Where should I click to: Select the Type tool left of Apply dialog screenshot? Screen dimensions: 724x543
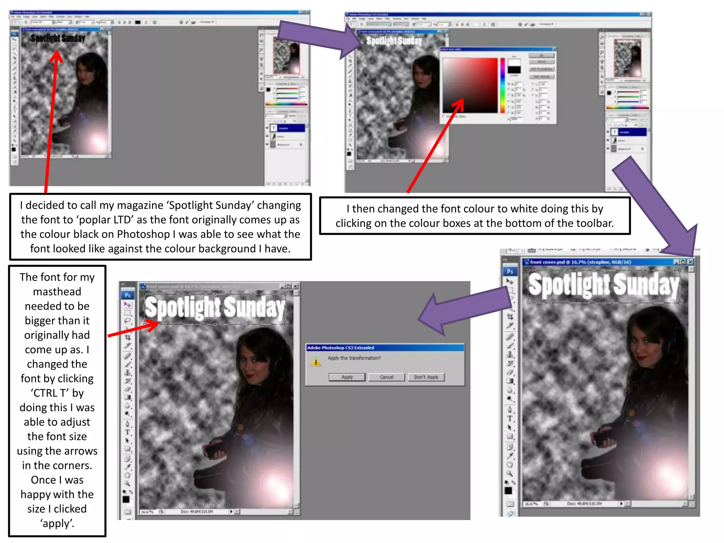coord(128,432)
